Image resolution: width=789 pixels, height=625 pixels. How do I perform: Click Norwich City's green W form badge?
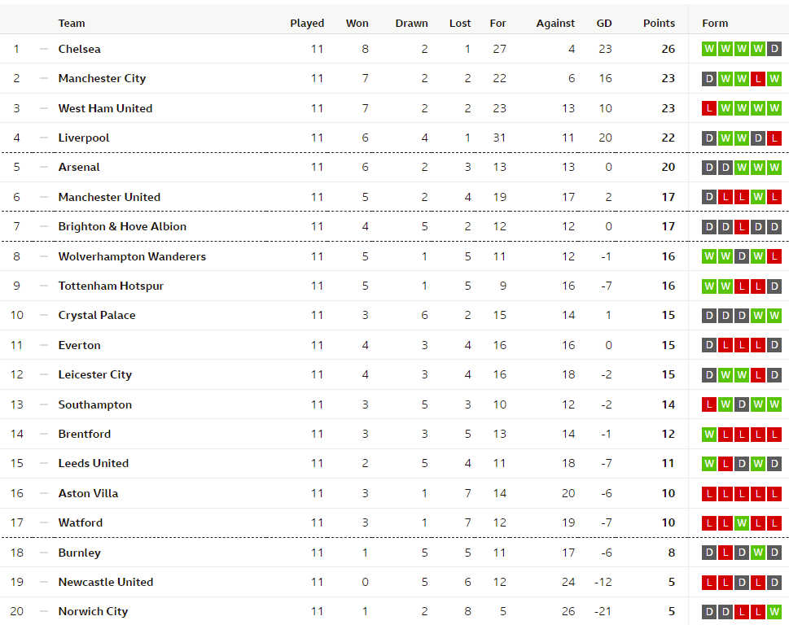click(x=774, y=612)
